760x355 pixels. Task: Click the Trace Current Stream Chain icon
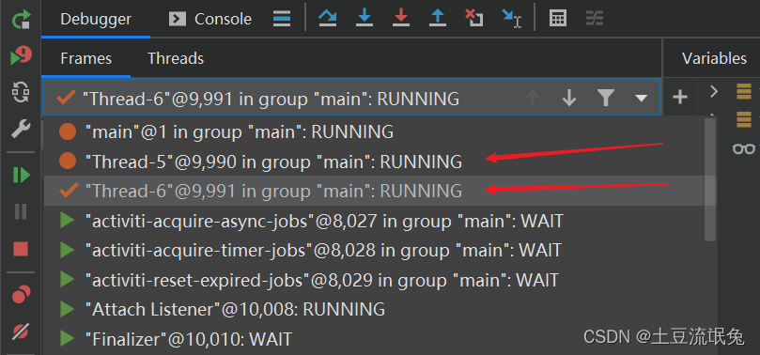[x=595, y=19]
